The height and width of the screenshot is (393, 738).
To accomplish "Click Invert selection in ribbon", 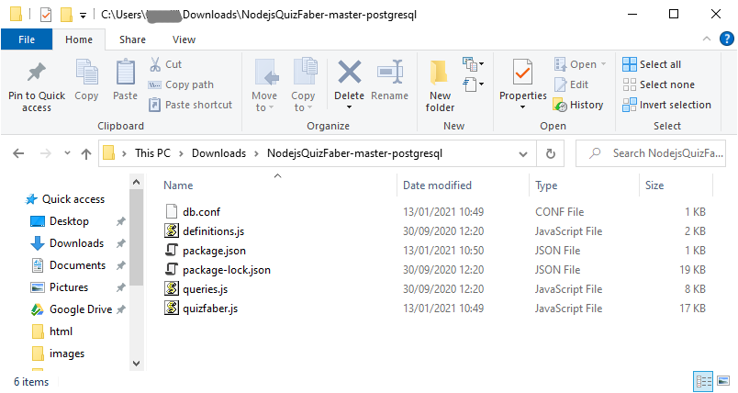I will [x=665, y=105].
